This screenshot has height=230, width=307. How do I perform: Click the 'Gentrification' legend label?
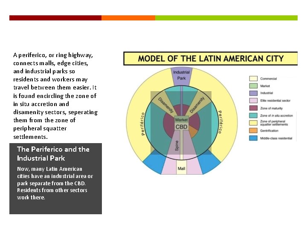269,131
